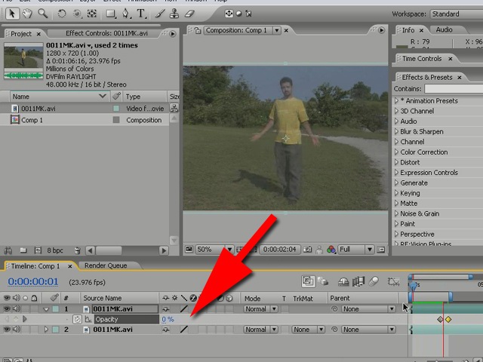This screenshot has height=362, width=483.
Task: Select the Zoom magnifier tool
Action: pyautogui.click(x=42, y=14)
